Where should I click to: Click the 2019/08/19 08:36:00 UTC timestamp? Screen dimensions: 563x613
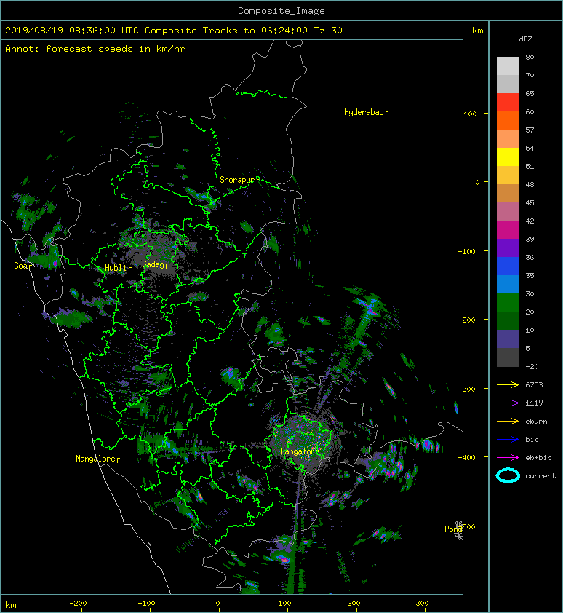[x=72, y=31]
